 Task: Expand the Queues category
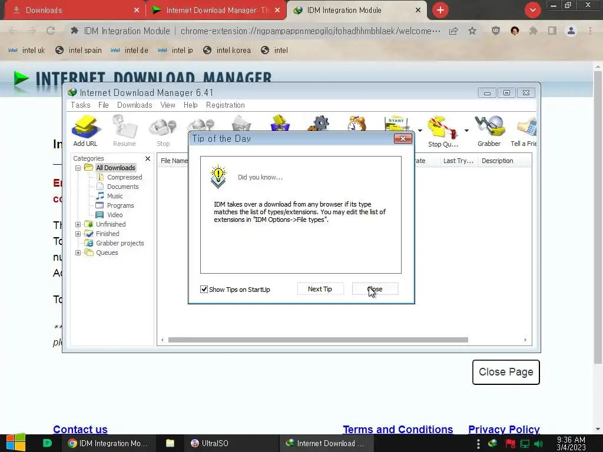pos(78,252)
